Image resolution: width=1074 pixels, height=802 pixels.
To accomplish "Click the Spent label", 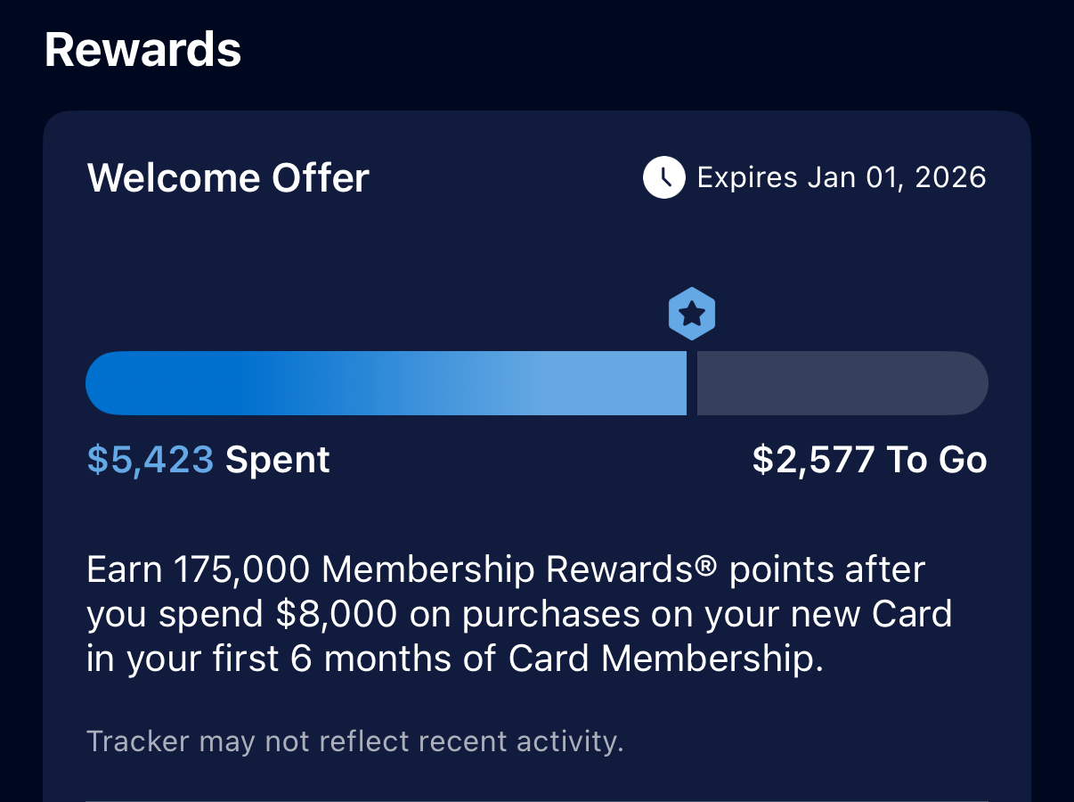I will [x=277, y=460].
